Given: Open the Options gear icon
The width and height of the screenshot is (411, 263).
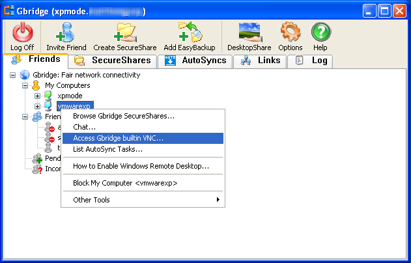Looking at the screenshot, I should tap(291, 32).
